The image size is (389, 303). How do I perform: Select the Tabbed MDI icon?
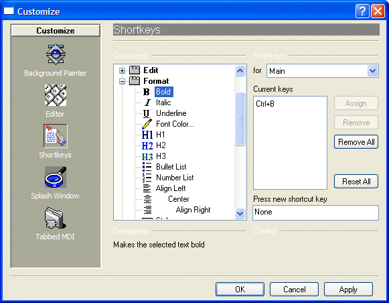pyautogui.click(x=56, y=218)
